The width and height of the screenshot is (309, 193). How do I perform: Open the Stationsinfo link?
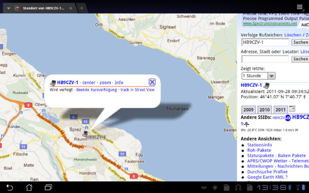260,145
